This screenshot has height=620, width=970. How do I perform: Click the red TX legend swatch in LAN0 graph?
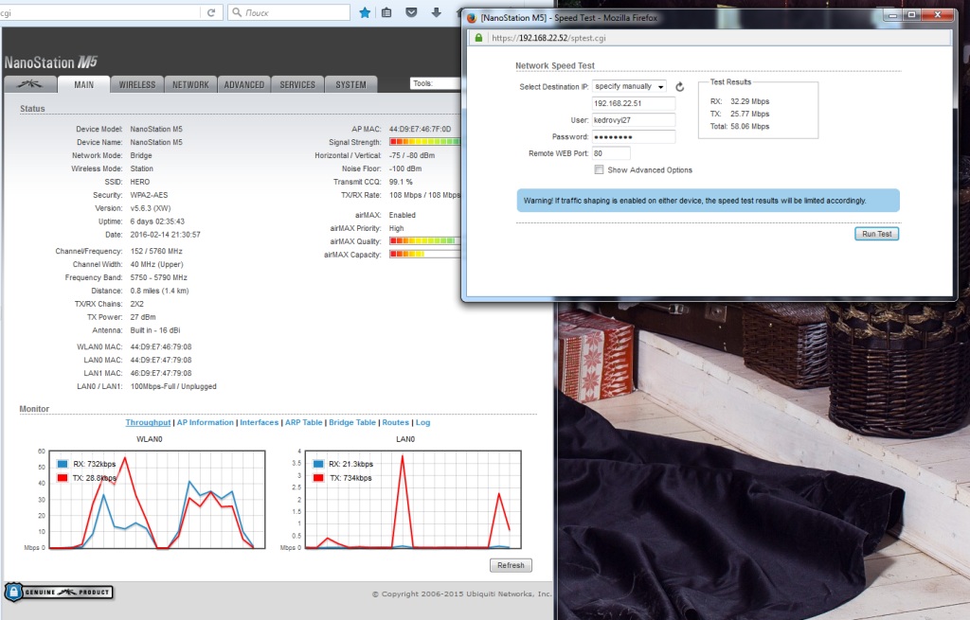coord(318,478)
